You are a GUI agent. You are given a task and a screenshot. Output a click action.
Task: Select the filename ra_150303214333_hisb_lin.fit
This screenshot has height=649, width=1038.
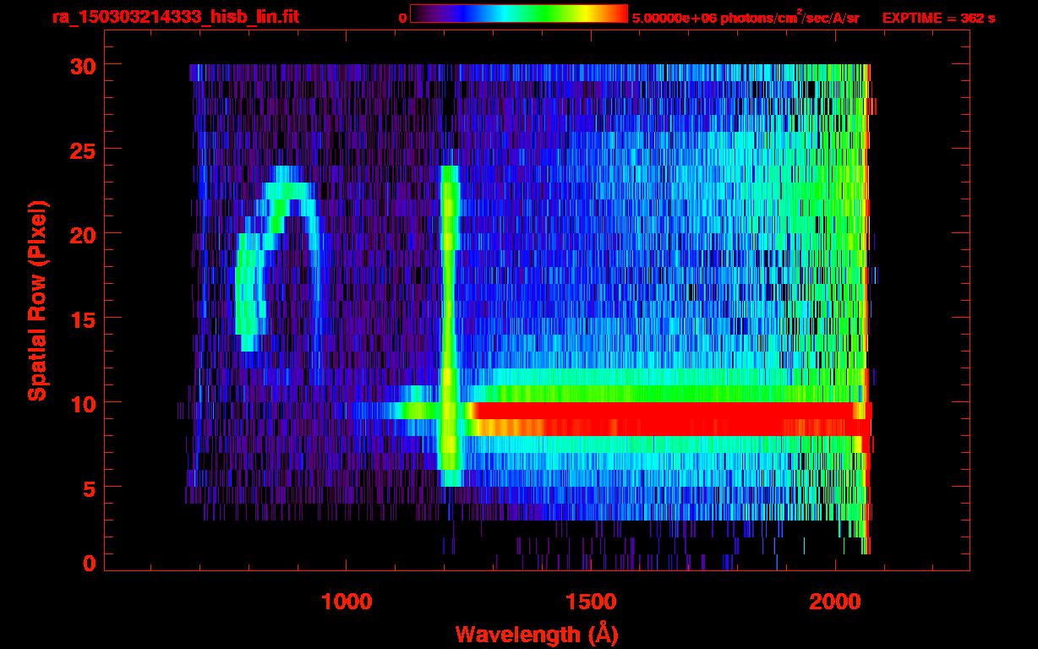click(x=175, y=17)
